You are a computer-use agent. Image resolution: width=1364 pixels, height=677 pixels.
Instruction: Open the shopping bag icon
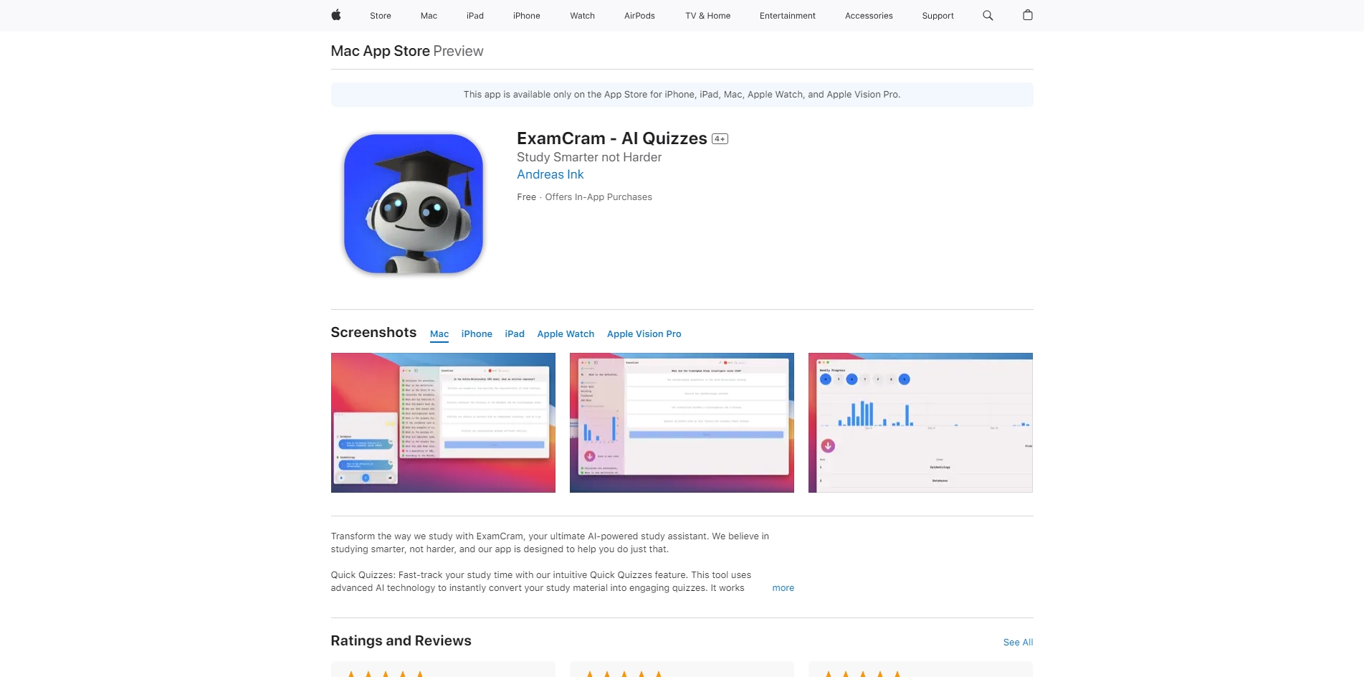(1027, 15)
